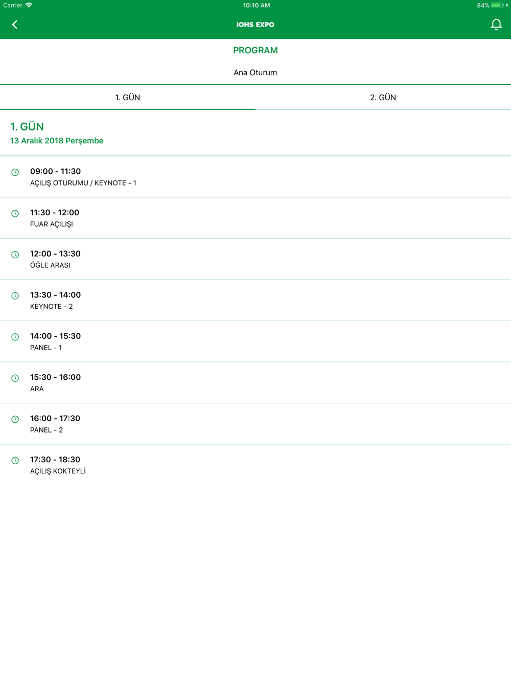Tap the battery status icon
Image resolution: width=511 pixels, height=682 pixels.
click(497, 5)
